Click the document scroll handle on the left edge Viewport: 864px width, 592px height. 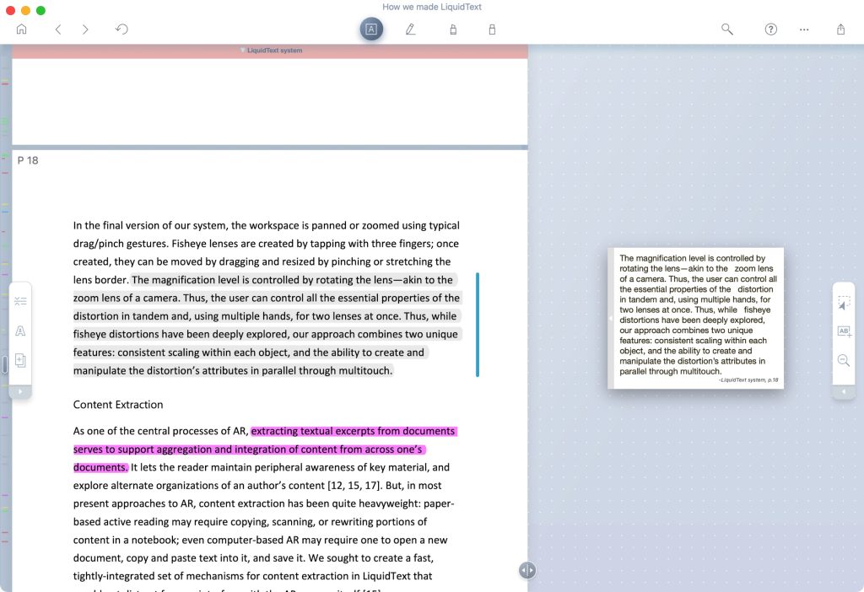click(5, 364)
